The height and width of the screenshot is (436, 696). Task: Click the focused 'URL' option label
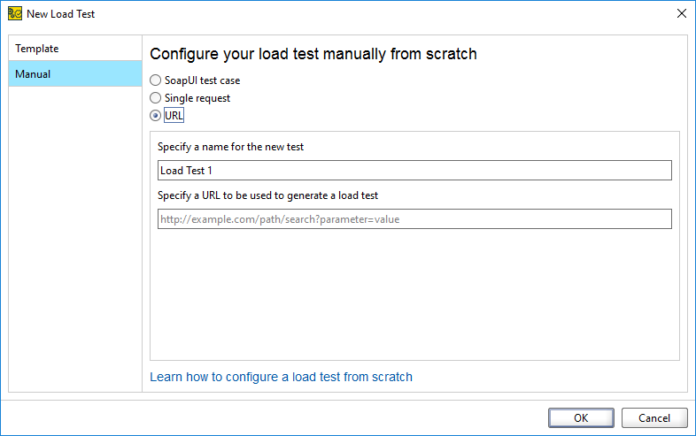point(174,115)
